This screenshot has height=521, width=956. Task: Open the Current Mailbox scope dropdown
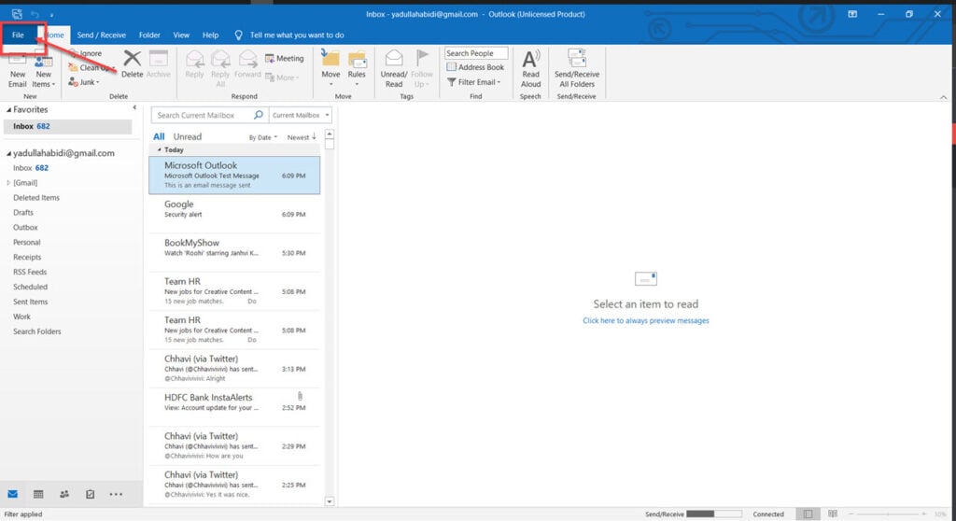[x=301, y=115]
